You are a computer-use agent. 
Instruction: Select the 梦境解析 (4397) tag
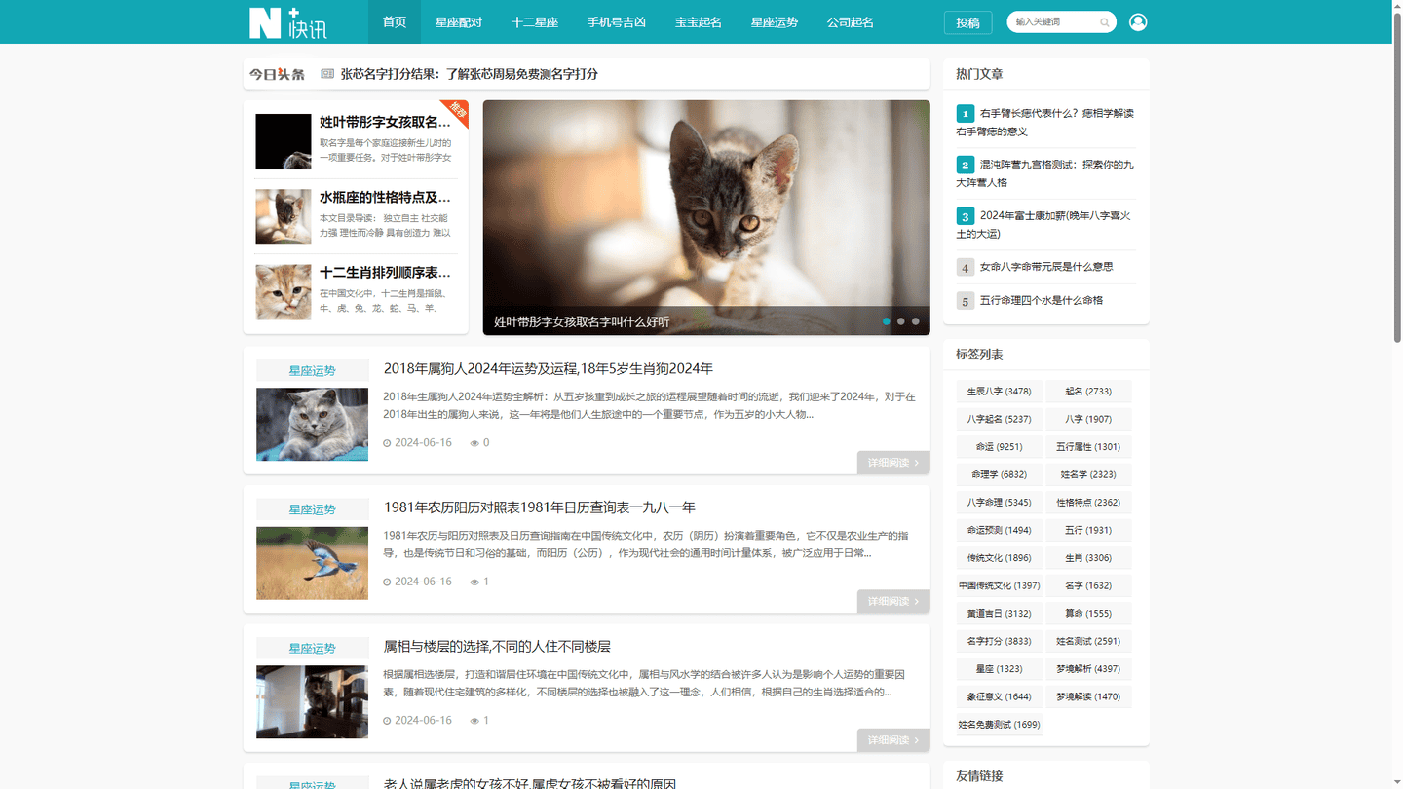point(1088,669)
